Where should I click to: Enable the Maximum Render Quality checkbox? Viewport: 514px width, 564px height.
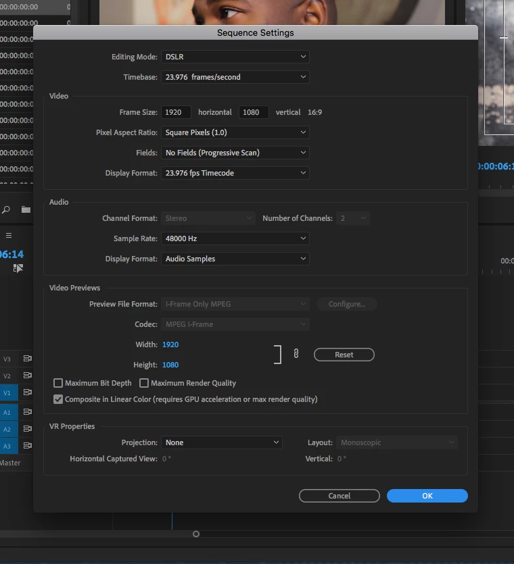click(144, 383)
